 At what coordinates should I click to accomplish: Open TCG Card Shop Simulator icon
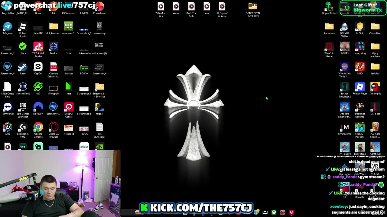click(x=375, y=130)
